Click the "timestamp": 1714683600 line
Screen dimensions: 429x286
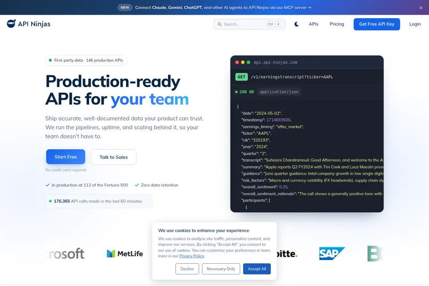(x=266, y=120)
